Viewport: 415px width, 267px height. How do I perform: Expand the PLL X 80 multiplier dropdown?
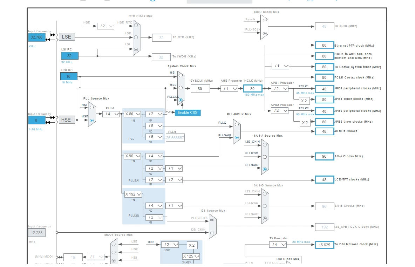132,114
